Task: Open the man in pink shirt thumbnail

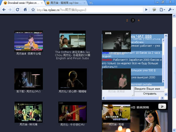Action: tap(116, 79)
